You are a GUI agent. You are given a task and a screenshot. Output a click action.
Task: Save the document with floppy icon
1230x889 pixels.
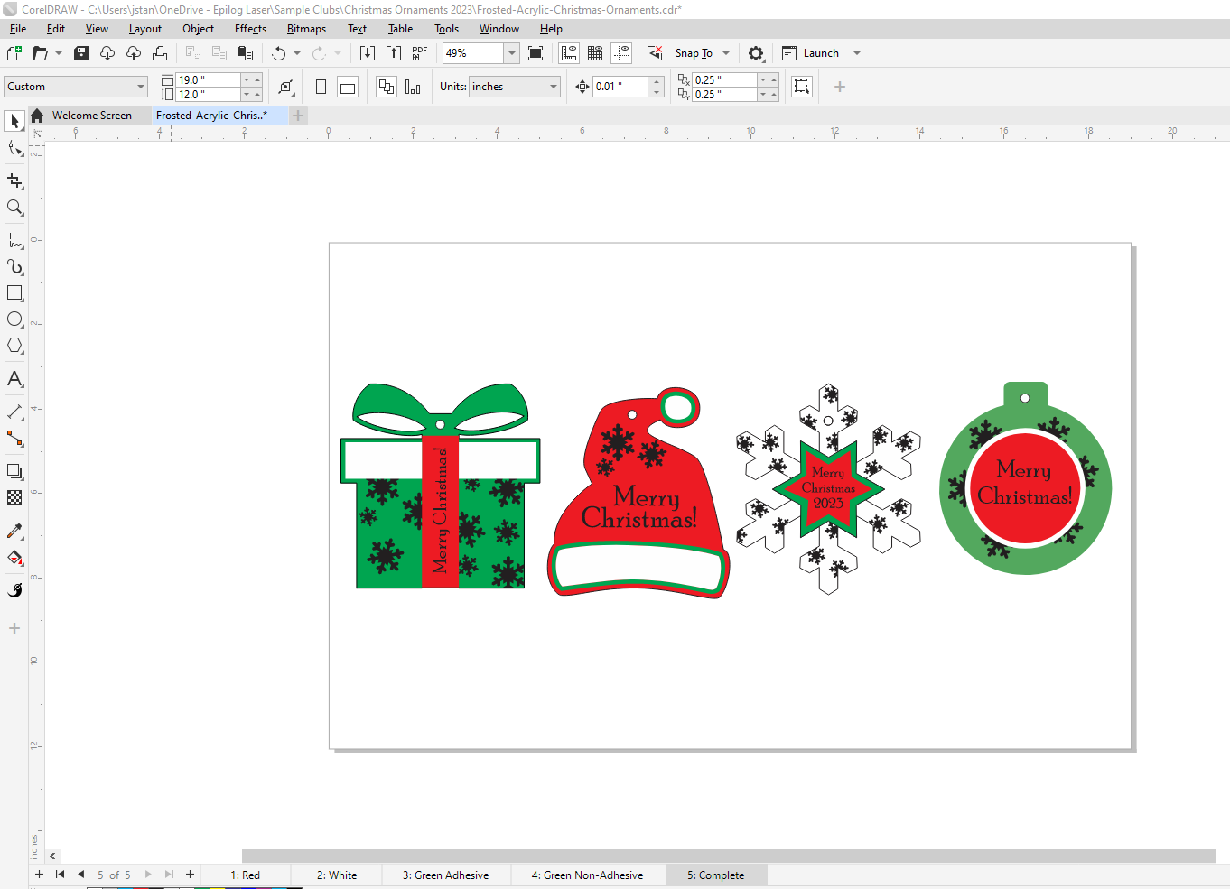(x=81, y=53)
